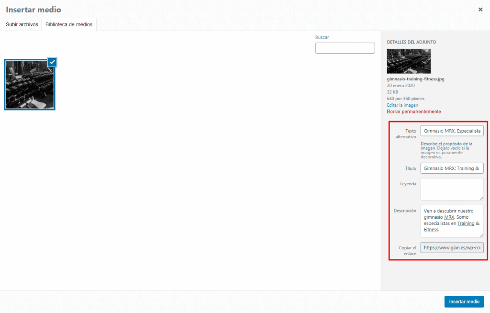Click the Leyenda textarea resize grip
This screenshot has height=313, width=490.
pyautogui.click(x=482, y=199)
